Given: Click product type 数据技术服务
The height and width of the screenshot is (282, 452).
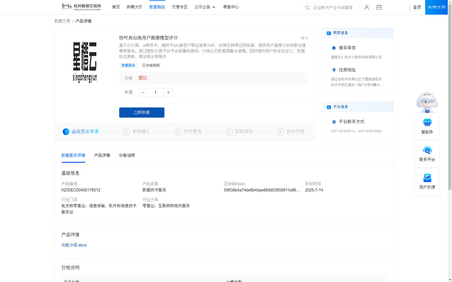Looking at the screenshot, I should point(154,190).
